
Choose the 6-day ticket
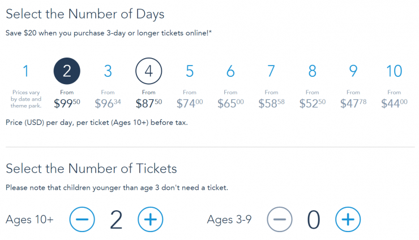pyautogui.click(x=230, y=71)
